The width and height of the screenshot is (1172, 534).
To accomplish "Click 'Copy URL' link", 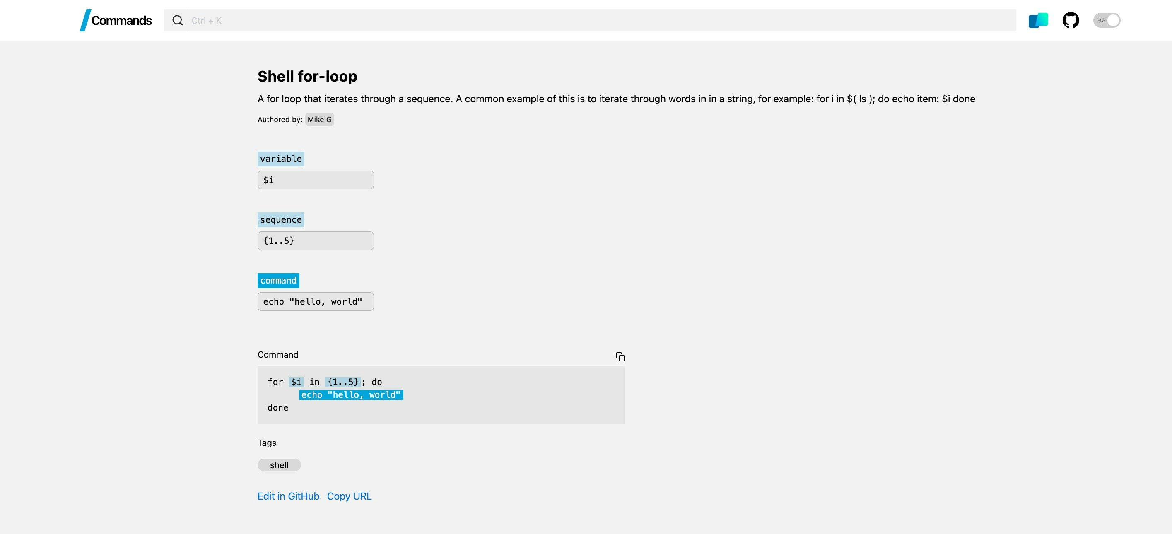I will click(x=350, y=496).
